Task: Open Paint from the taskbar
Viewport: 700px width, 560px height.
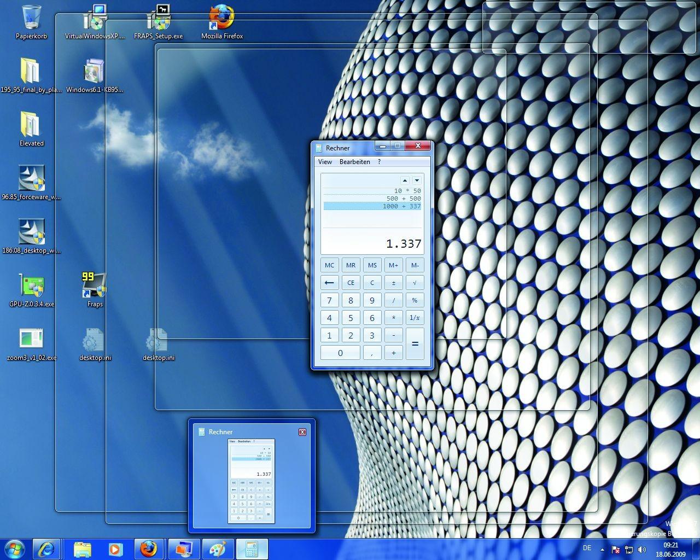Action: [x=218, y=549]
